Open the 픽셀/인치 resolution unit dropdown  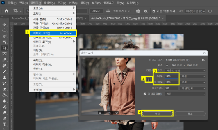[x=193, y=88]
